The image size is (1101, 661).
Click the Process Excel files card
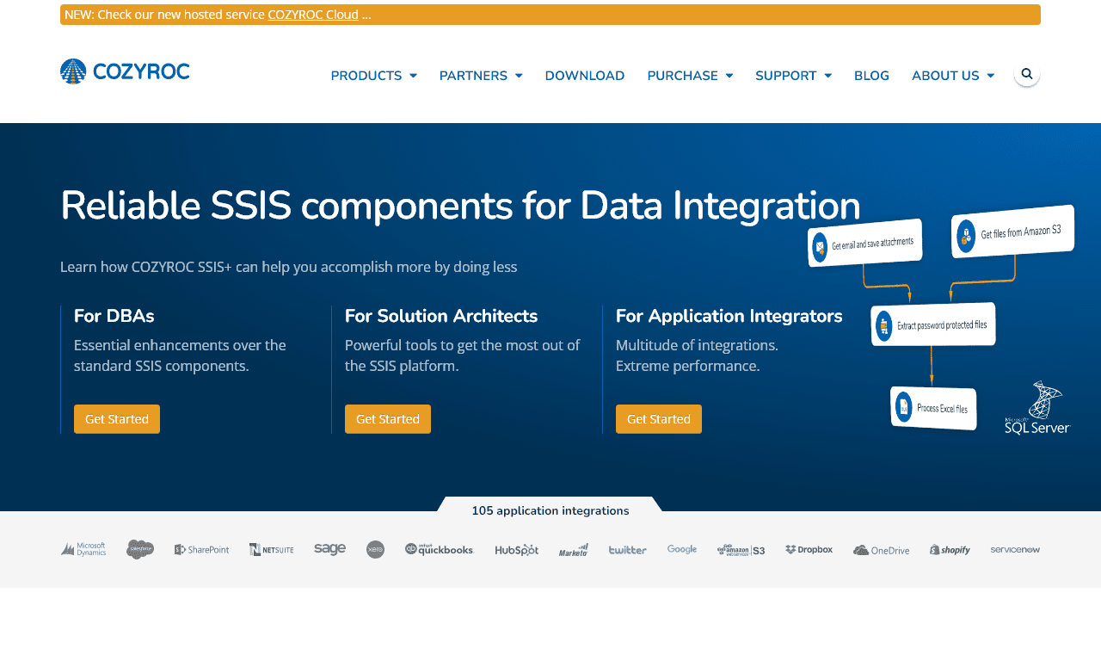click(x=933, y=408)
